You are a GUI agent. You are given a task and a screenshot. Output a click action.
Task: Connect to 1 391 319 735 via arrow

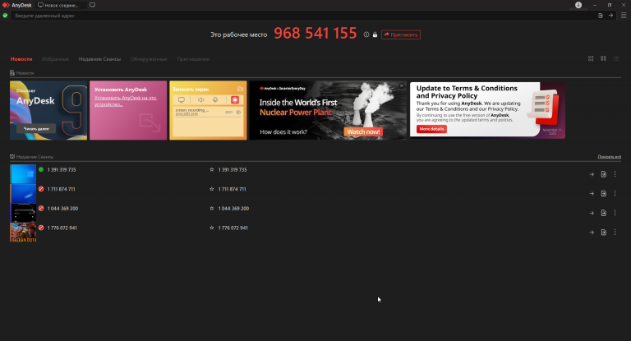592,174
